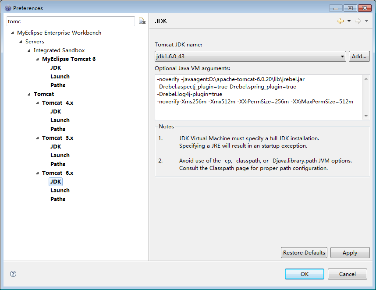Click the 'JDK' page heading

click(x=161, y=21)
